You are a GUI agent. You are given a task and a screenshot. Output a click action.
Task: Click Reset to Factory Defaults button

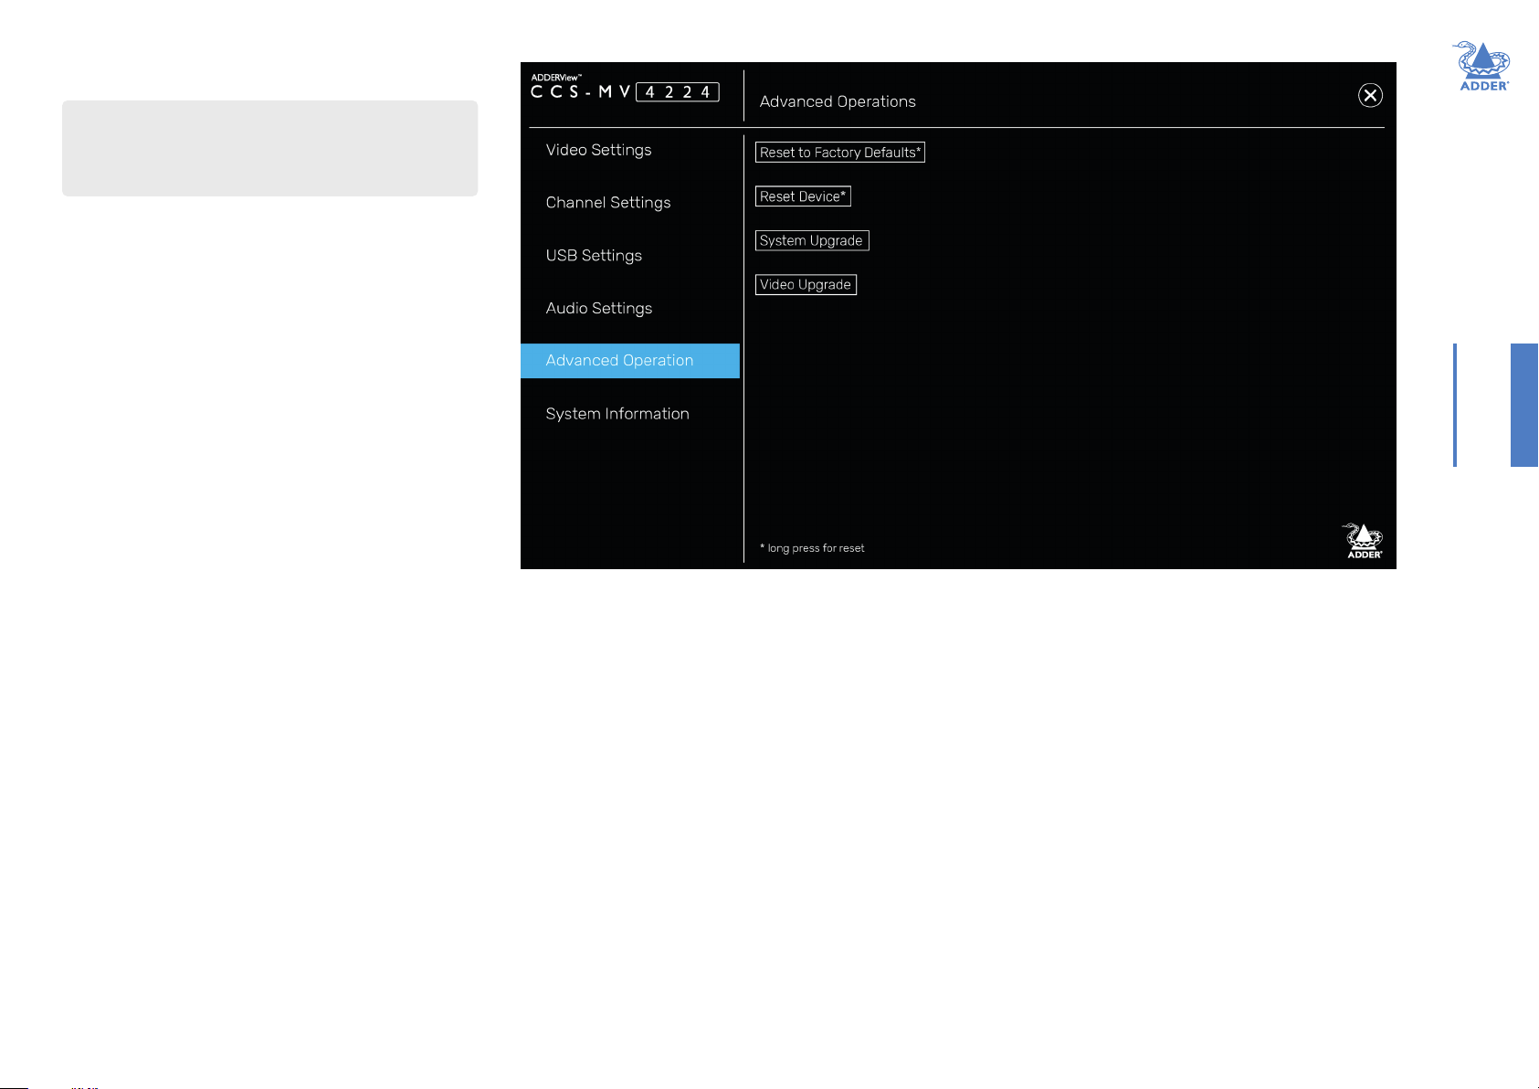tap(840, 153)
